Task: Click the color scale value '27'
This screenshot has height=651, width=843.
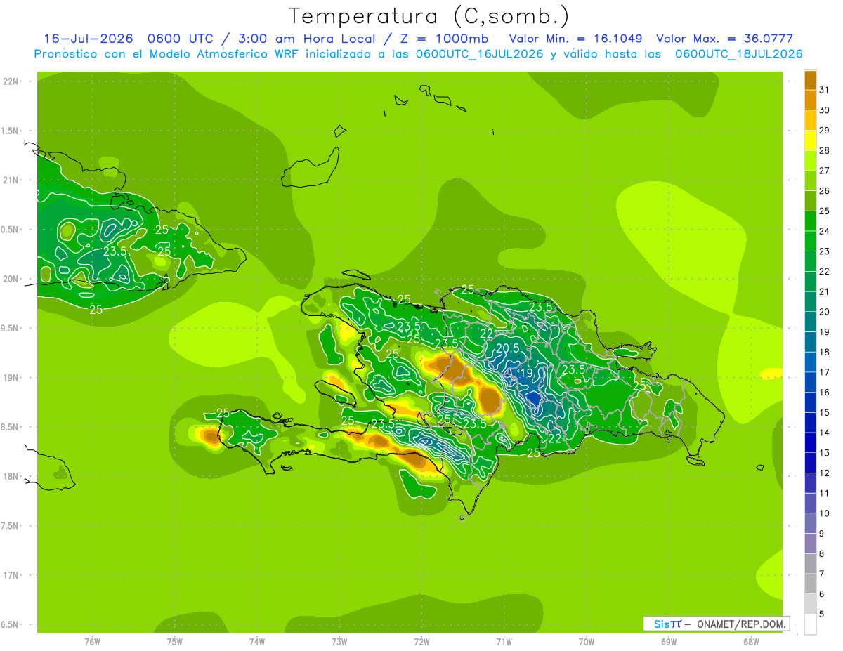Action: tap(825, 171)
